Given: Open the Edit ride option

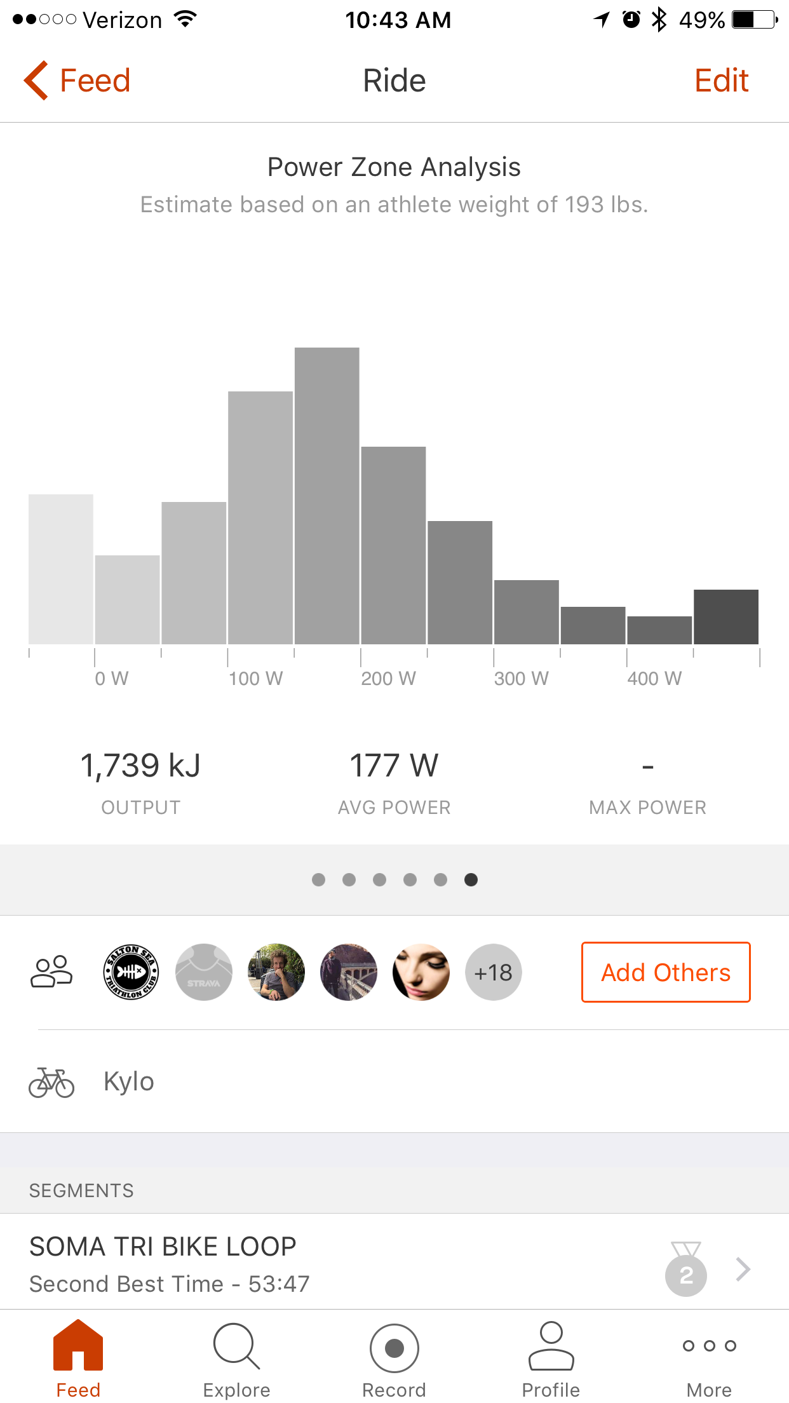Looking at the screenshot, I should coord(721,81).
